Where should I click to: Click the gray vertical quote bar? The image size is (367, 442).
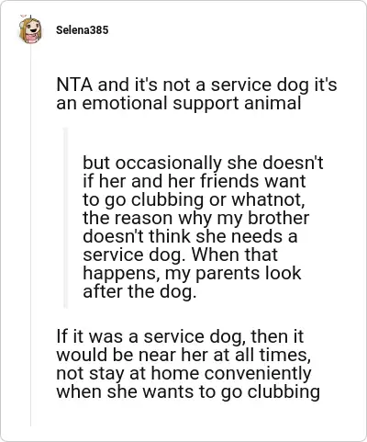pyautogui.click(x=65, y=218)
